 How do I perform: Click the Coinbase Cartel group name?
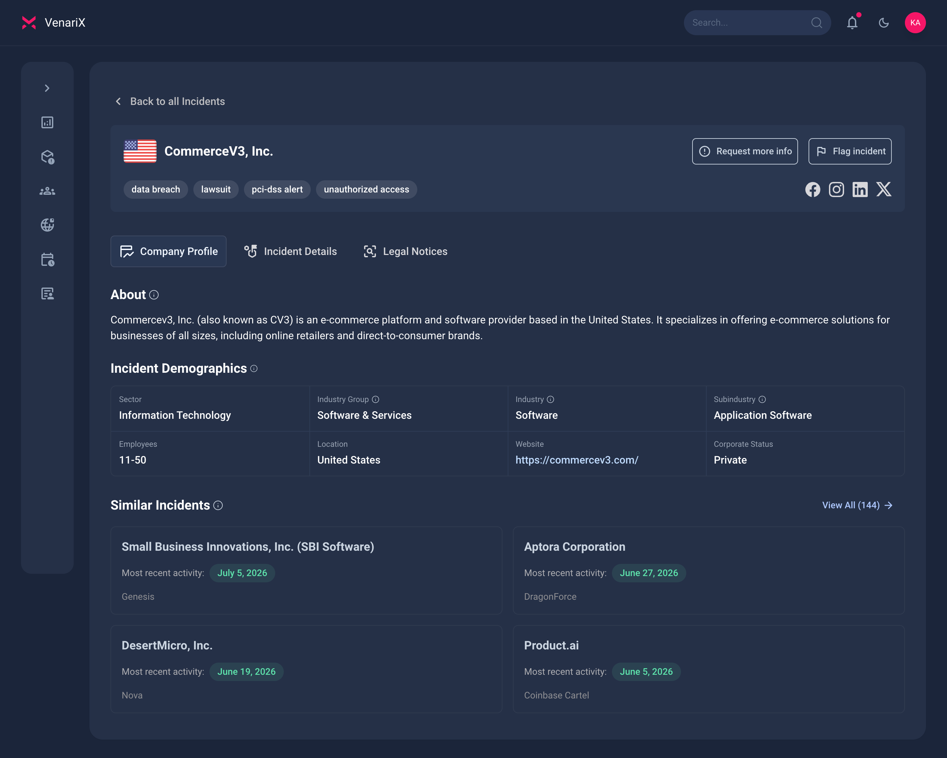(556, 695)
